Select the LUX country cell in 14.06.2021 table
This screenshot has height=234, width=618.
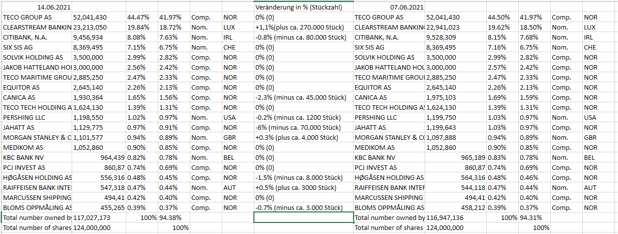238,27
